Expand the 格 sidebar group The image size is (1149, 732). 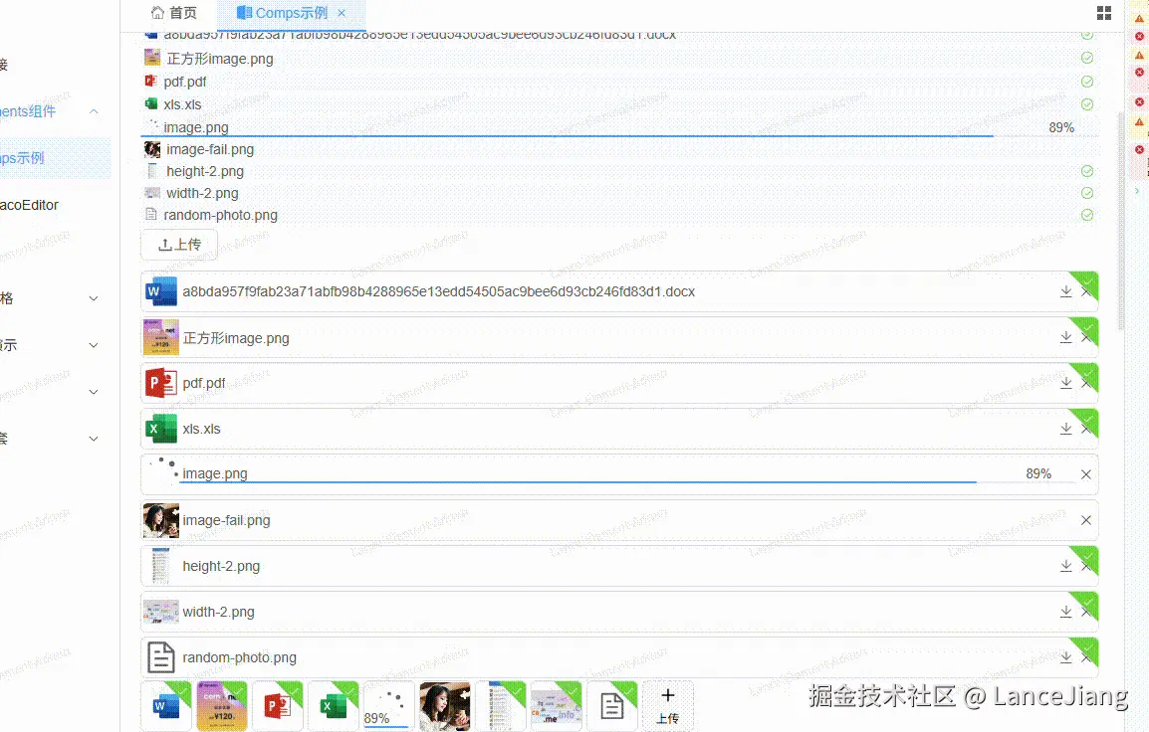[93, 297]
